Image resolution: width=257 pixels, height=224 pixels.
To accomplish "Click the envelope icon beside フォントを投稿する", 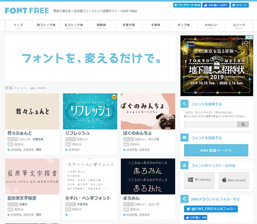I will pos(184,138).
